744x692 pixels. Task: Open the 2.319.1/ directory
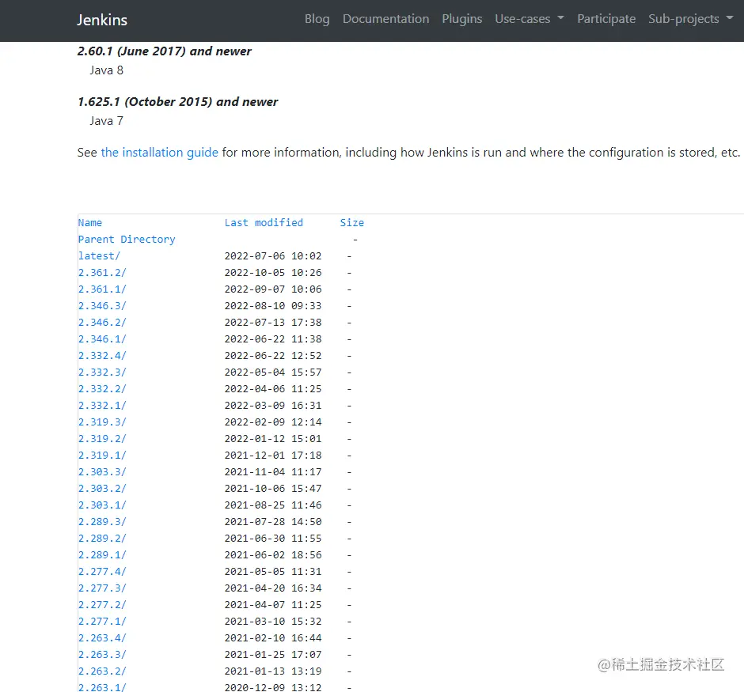click(102, 455)
